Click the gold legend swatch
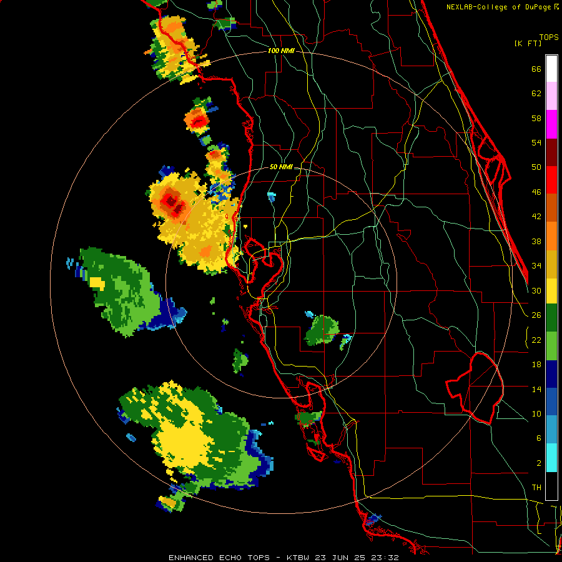 tap(551, 264)
